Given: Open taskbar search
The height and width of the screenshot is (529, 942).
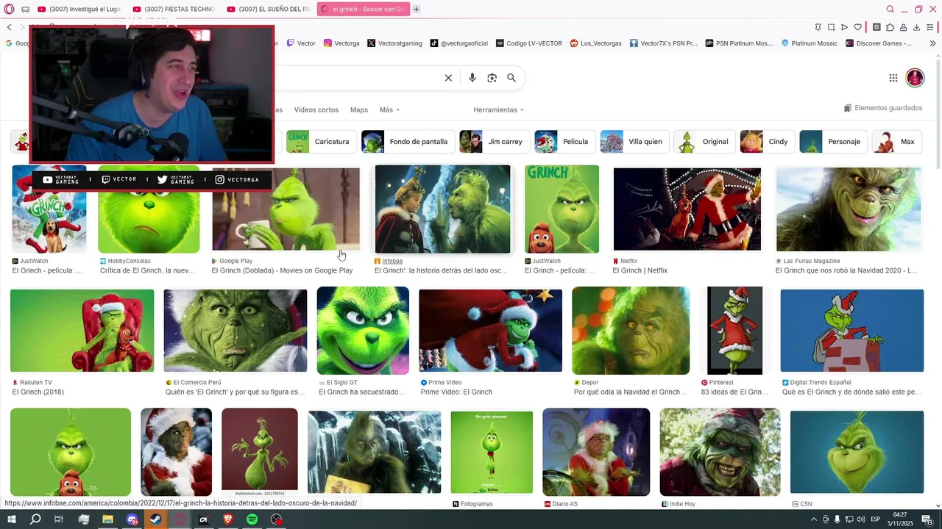Looking at the screenshot, I should coord(35,519).
